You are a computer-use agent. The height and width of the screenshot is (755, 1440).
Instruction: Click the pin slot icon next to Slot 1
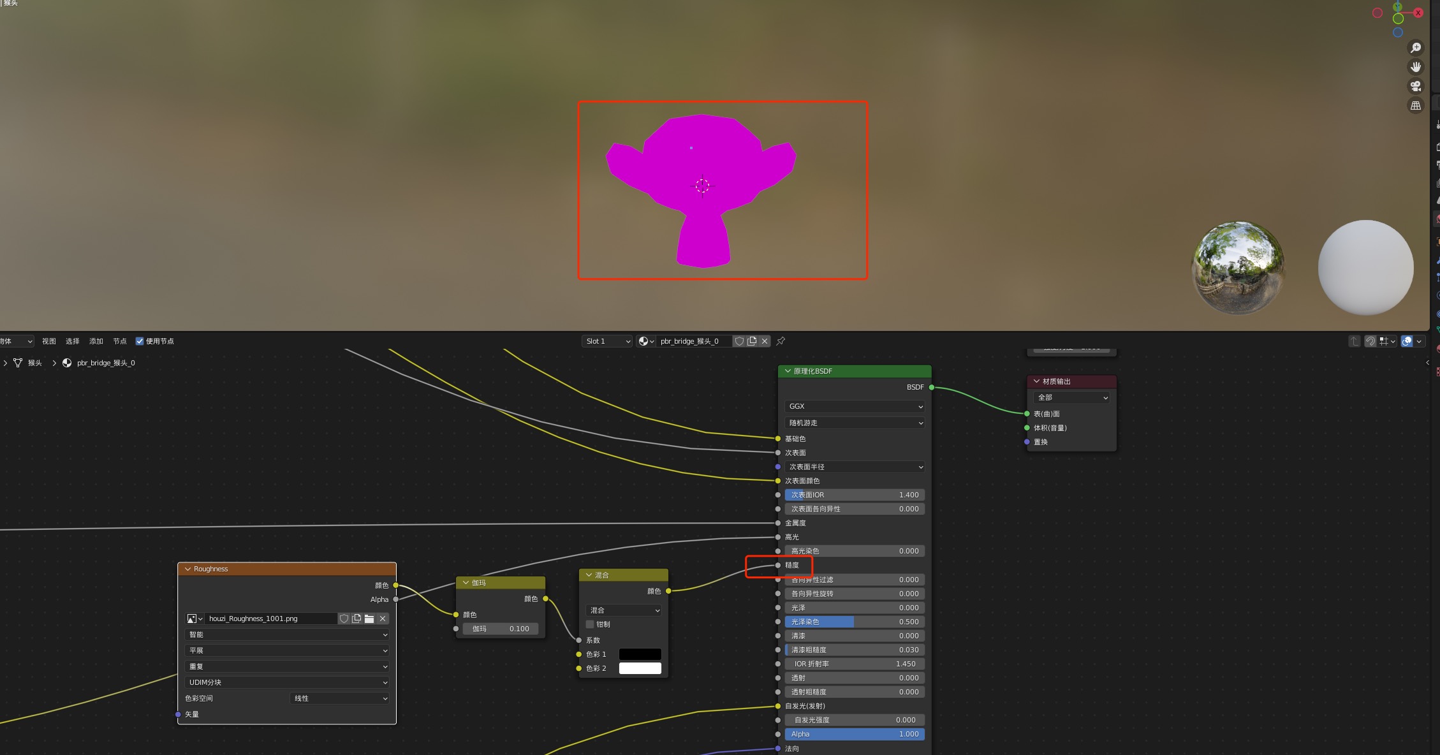(782, 341)
